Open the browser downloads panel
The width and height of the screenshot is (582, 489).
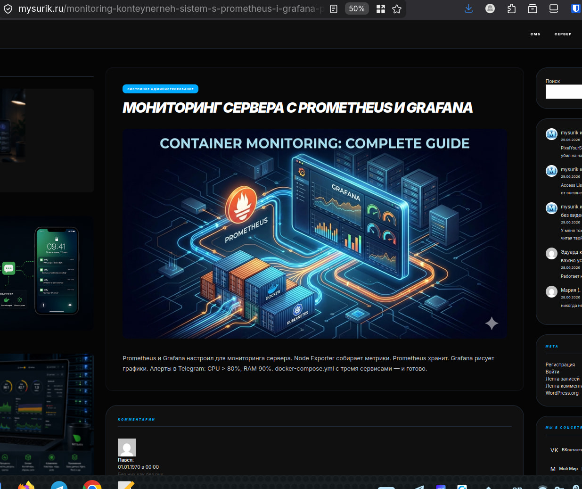tap(468, 8)
